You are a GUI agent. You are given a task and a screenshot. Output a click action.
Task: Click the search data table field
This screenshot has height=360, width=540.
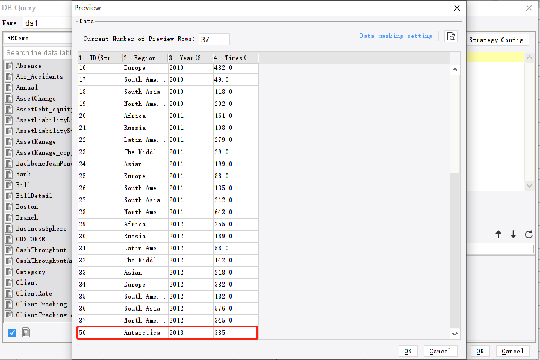click(37, 52)
